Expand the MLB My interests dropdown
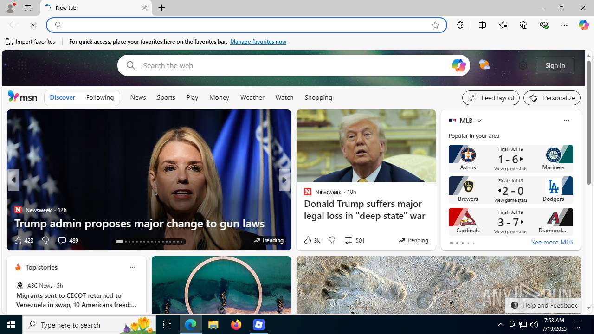The height and width of the screenshot is (334, 594). (479, 121)
